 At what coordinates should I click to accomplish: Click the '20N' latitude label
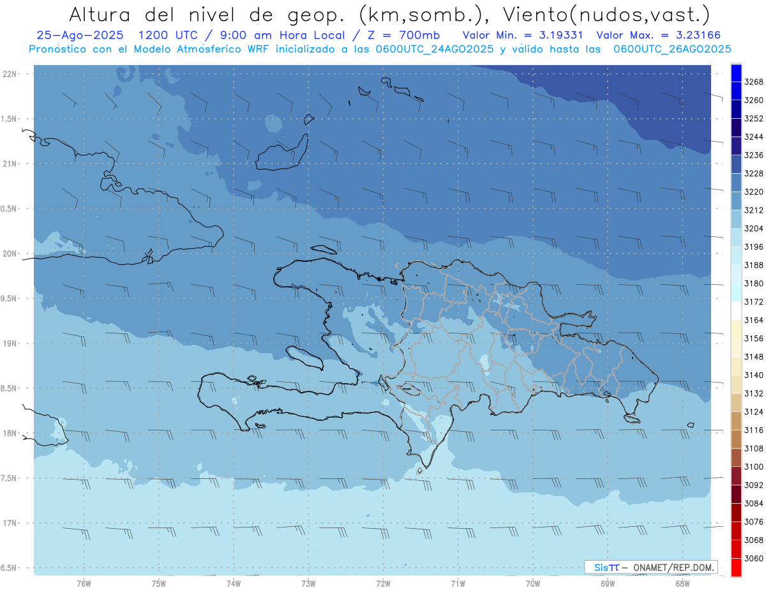pyautogui.click(x=9, y=254)
